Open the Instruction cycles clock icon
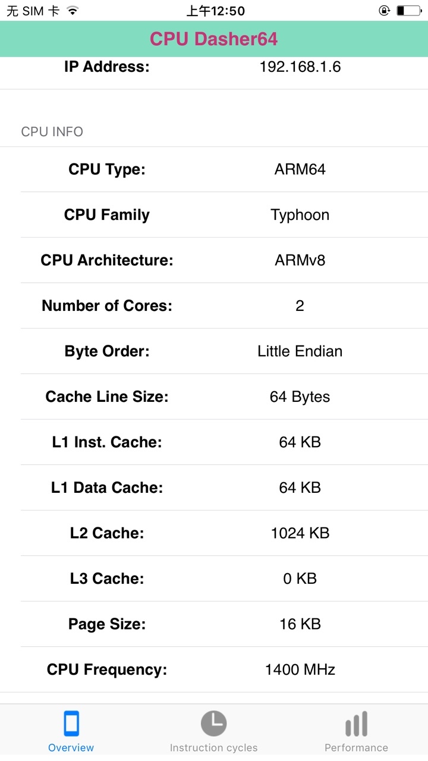 [x=213, y=724]
